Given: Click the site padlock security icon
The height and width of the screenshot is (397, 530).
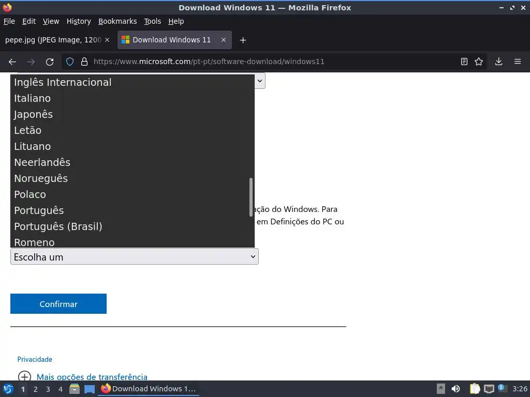Looking at the screenshot, I should pyautogui.click(x=84, y=62).
